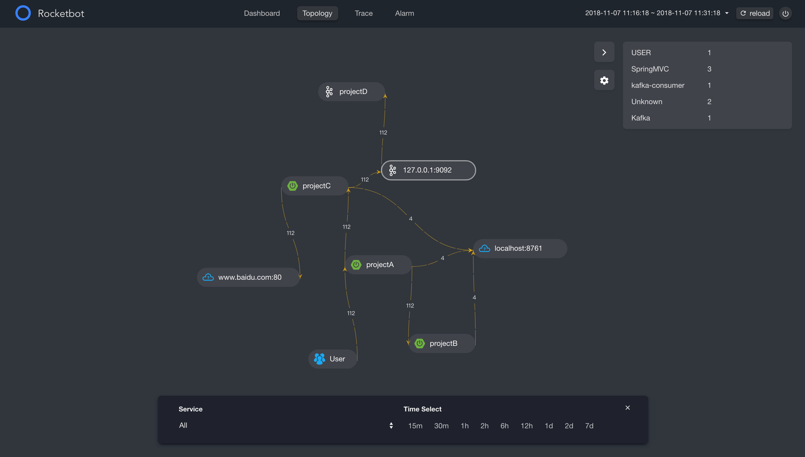This screenshot has height=457, width=805.
Task: Close the bottom service panel
Action: 627,407
